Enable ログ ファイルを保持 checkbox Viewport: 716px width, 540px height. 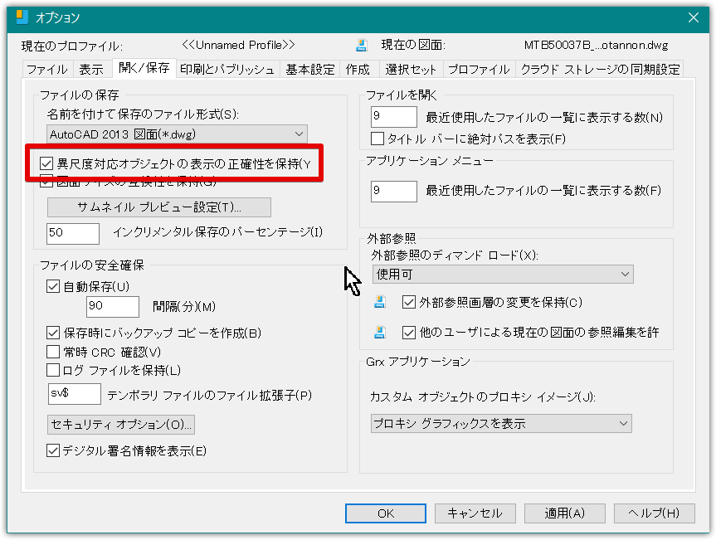point(54,370)
